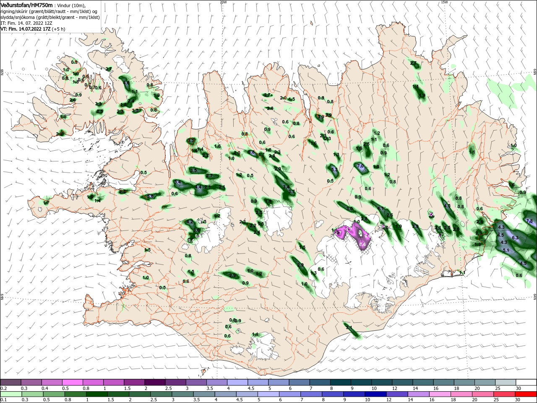
Task: Pick the bright pink 0.5 snow legend swatch
Action: pos(73,382)
